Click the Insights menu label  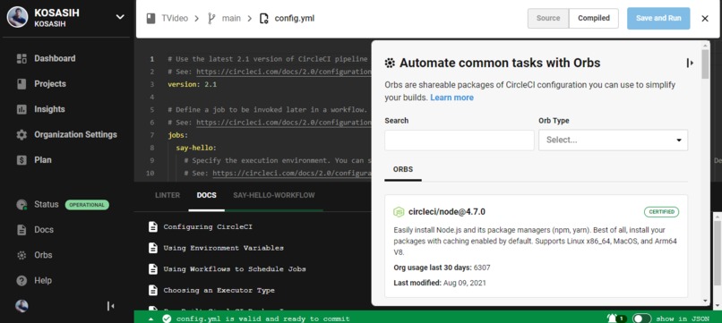coord(49,109)
